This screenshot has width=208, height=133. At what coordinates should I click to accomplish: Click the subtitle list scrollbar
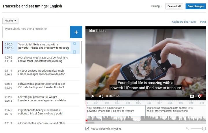(x=81, y=52)
